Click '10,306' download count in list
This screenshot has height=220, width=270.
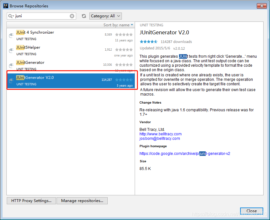(107, 65)
